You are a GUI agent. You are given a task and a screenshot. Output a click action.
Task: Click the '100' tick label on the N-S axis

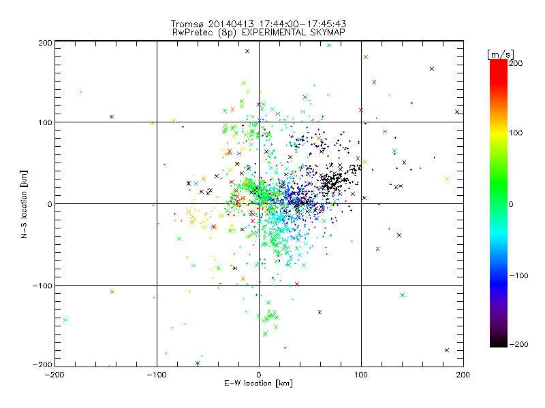point(45,122)
